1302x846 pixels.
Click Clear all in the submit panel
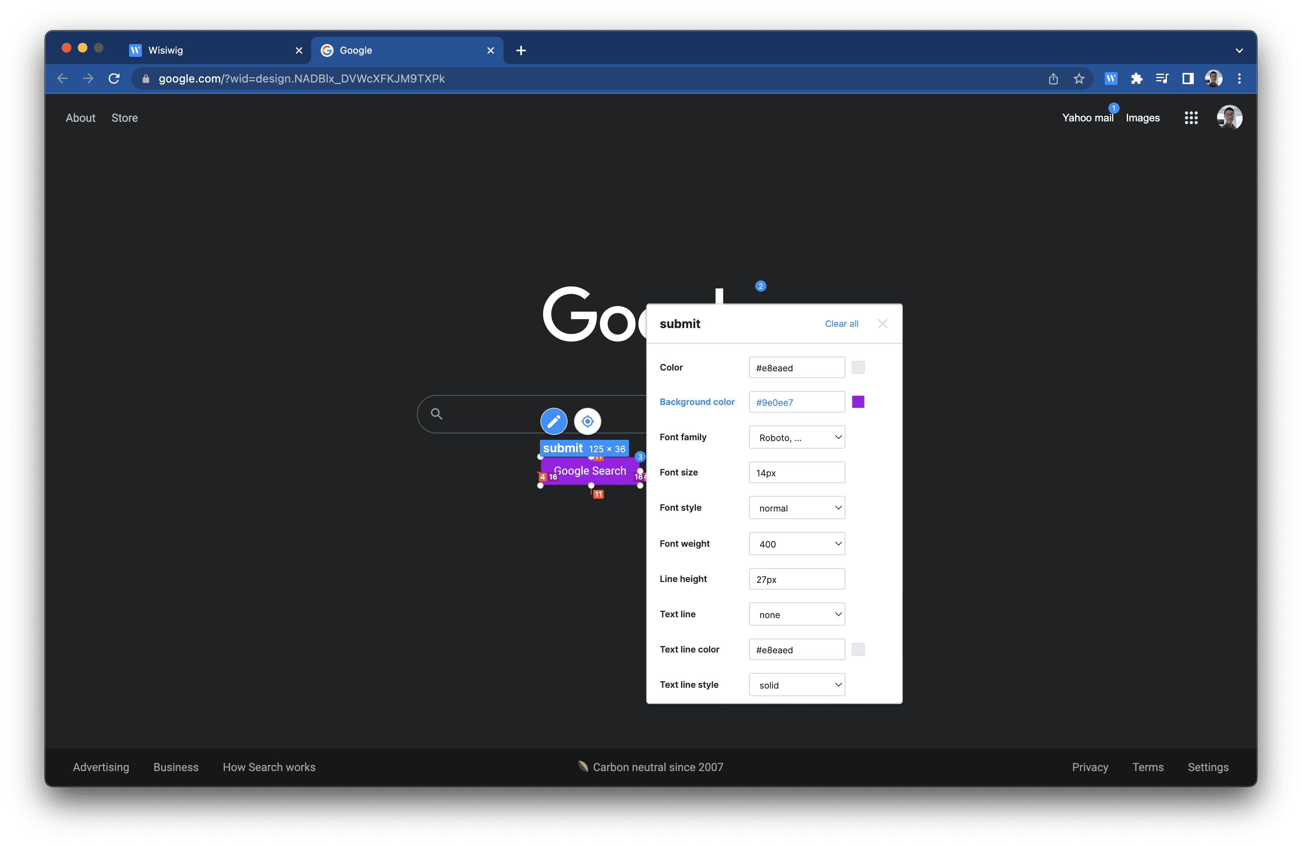[x=841, y=324]
